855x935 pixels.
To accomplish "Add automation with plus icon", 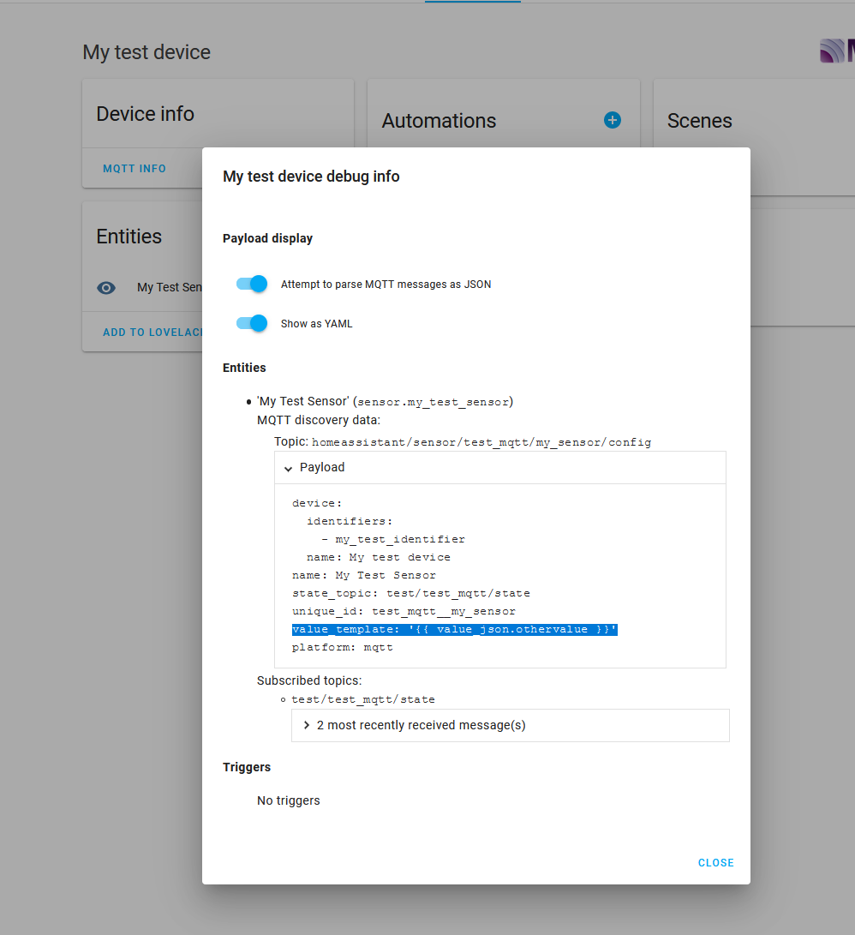I will coord(613,120).
